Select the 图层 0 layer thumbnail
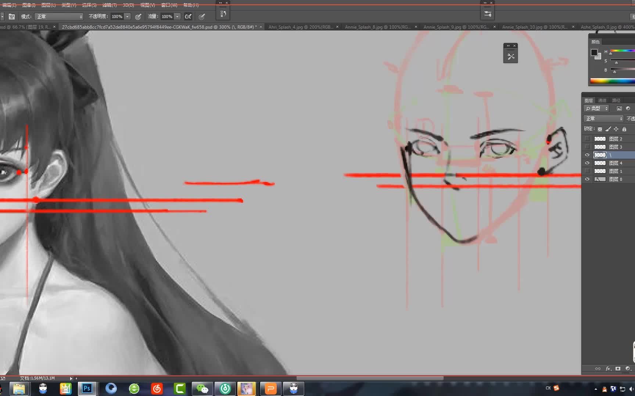This screenshot has width=635, height=396. click(x=600, y=179)
